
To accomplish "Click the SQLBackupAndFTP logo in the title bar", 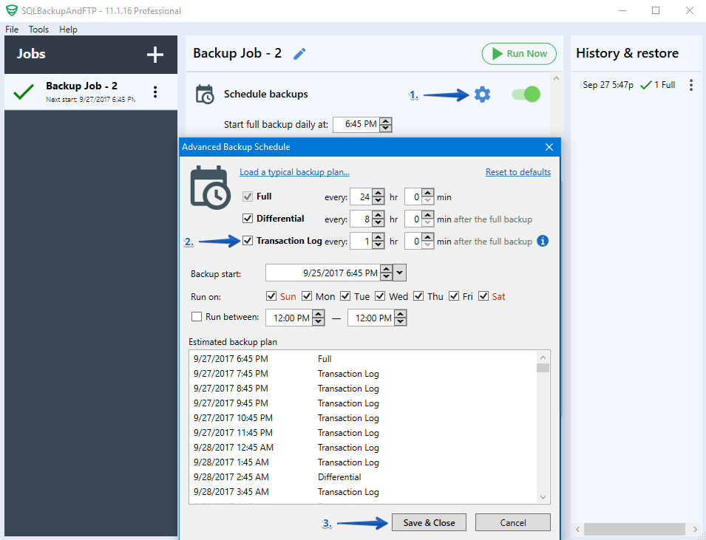I will [10, 11].
